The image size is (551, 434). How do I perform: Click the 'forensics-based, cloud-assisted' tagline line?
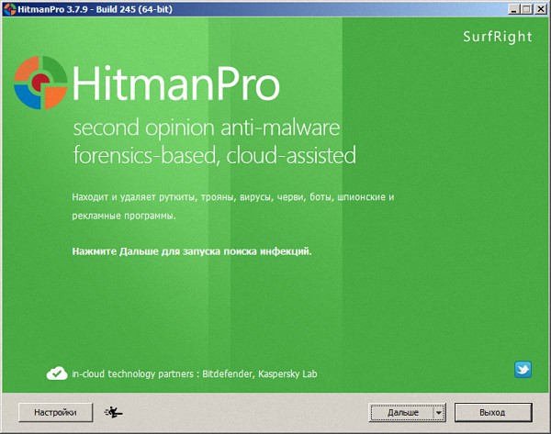214,155
